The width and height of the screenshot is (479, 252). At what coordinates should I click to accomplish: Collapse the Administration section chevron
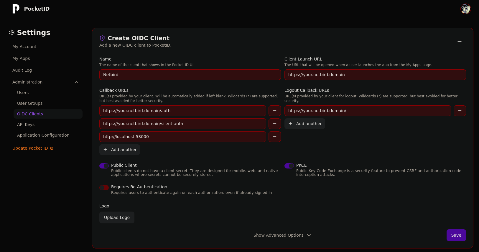(77, 82)
